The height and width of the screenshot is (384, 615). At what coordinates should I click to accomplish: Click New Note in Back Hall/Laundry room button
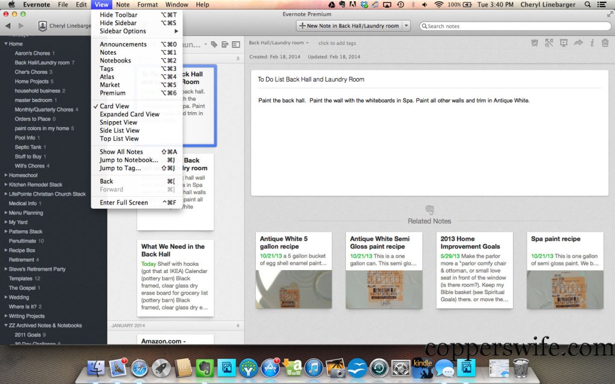coord(350,26)
